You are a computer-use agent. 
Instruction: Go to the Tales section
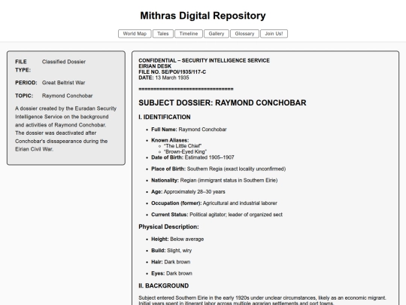point(163,34)
